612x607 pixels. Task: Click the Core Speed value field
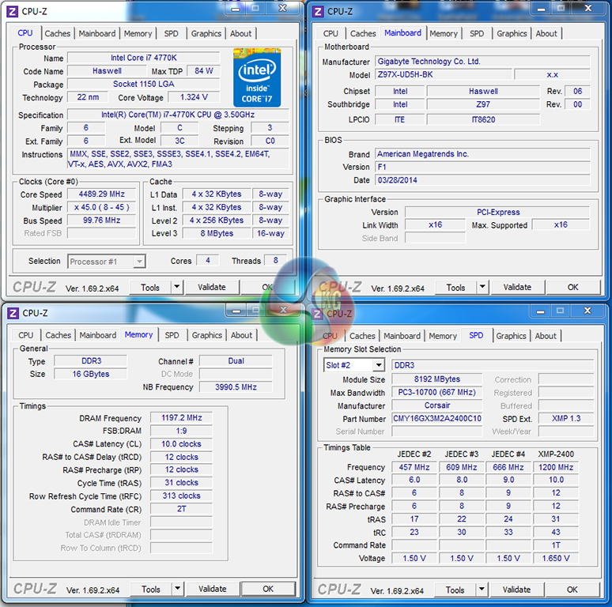click(x=102, y=194)
